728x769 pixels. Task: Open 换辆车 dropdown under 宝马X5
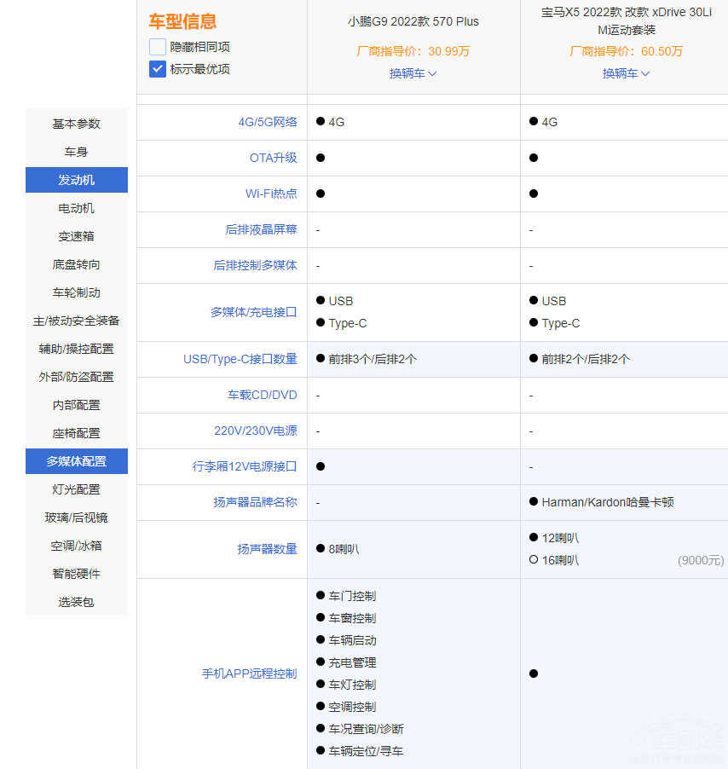[627, 73]
